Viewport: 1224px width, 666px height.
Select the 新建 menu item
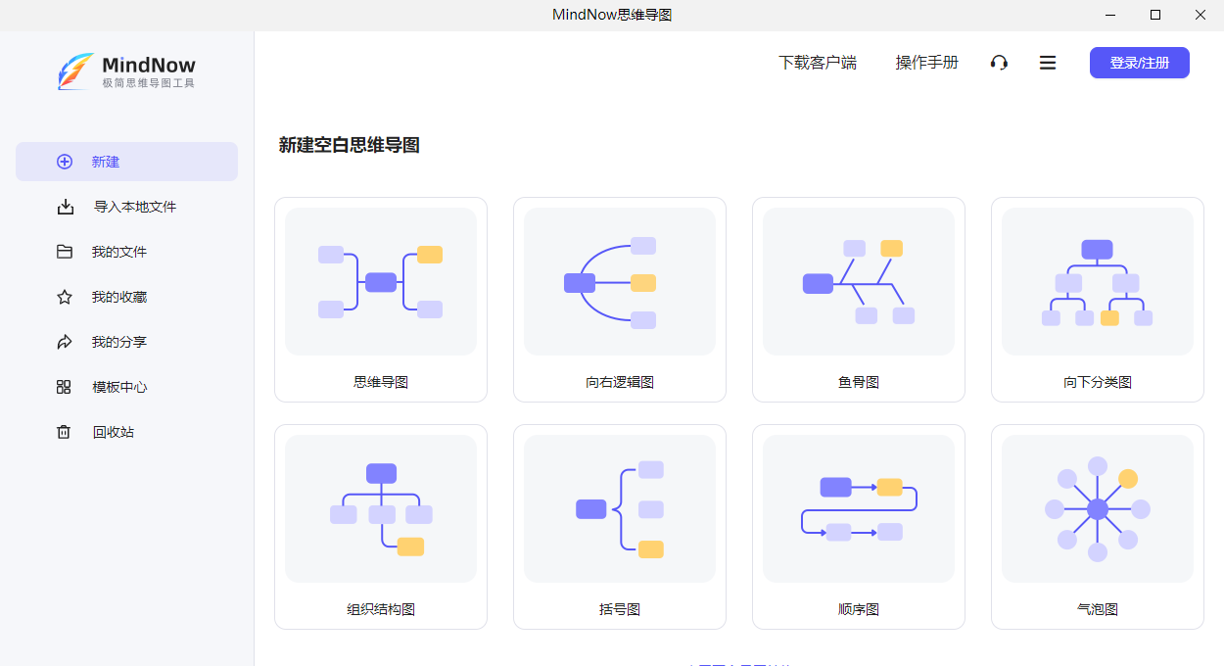click(x=105, y=161)
